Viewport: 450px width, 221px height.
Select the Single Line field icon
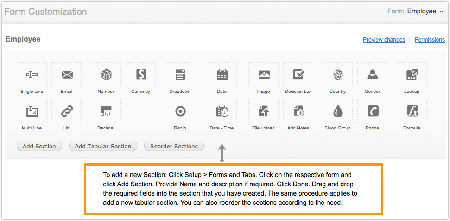tap(32, 74)
